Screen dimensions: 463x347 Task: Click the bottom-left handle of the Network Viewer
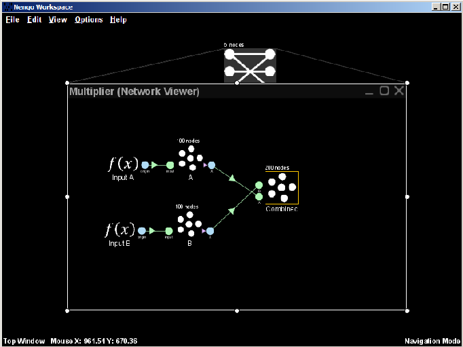tap(67, 311)
